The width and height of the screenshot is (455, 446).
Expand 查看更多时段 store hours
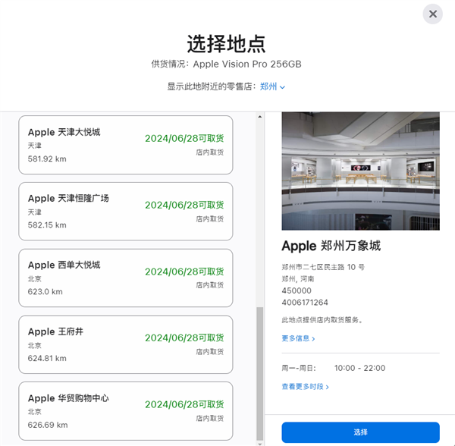point(306,386)
